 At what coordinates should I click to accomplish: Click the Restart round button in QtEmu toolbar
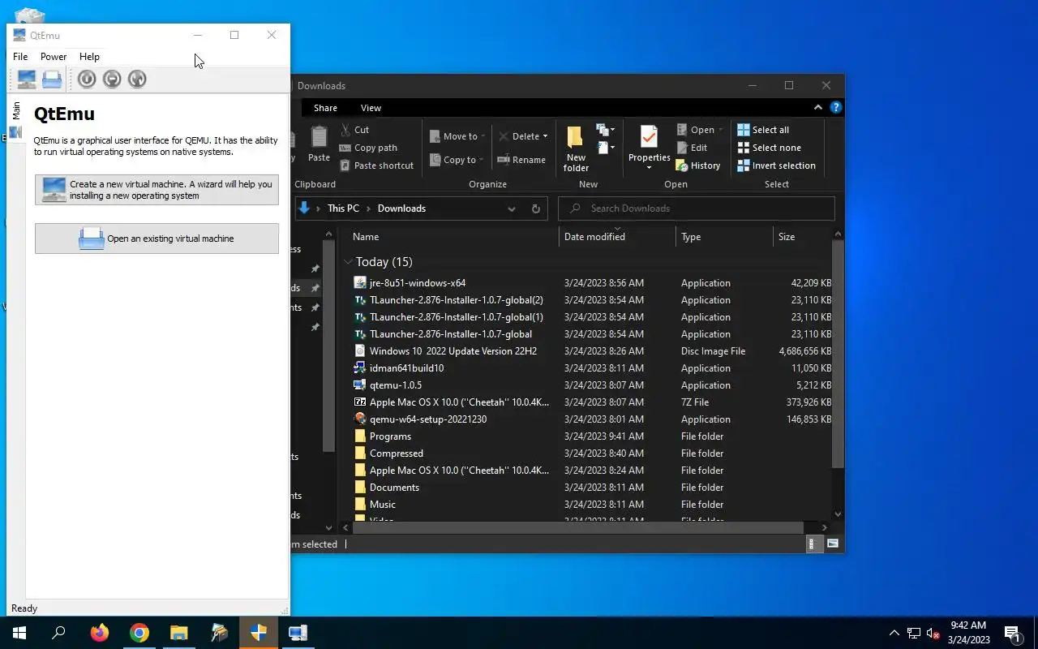[x=137, y=79]
